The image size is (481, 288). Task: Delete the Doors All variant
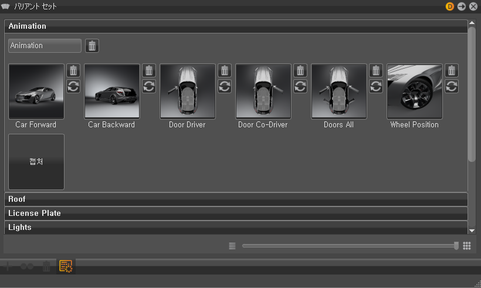[x=376, y=70]
